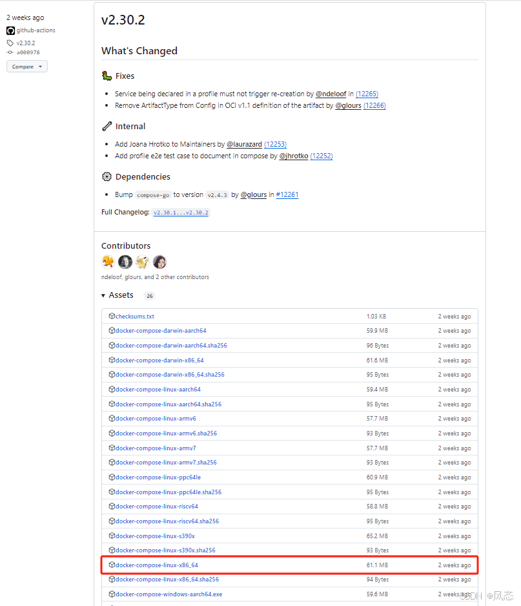
Task: Click the package icon for docker-compose-linux-riscv64
Action: (x=112, y=506)
